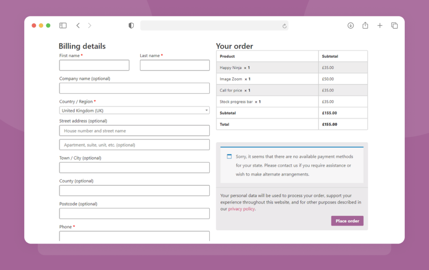
Task: Click the share icon in toolbar
Action: (365, 26)
